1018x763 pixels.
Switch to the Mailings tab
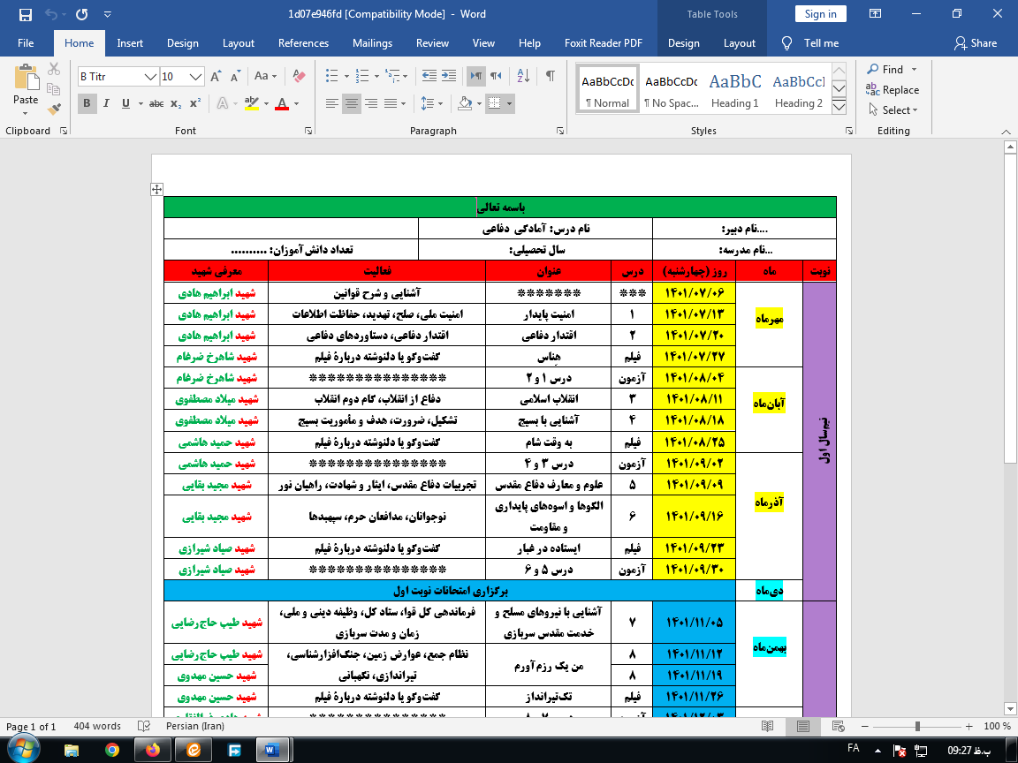point(372,43)
